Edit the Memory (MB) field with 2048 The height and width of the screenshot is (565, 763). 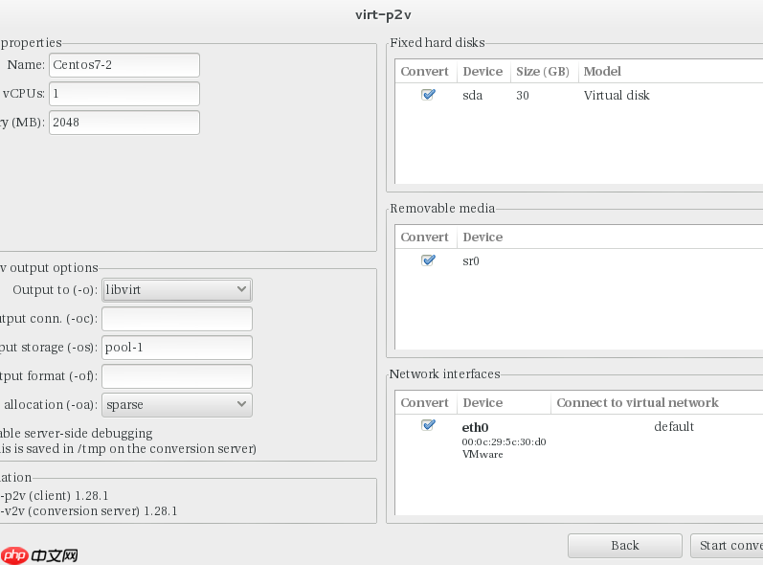pos(124,123)
